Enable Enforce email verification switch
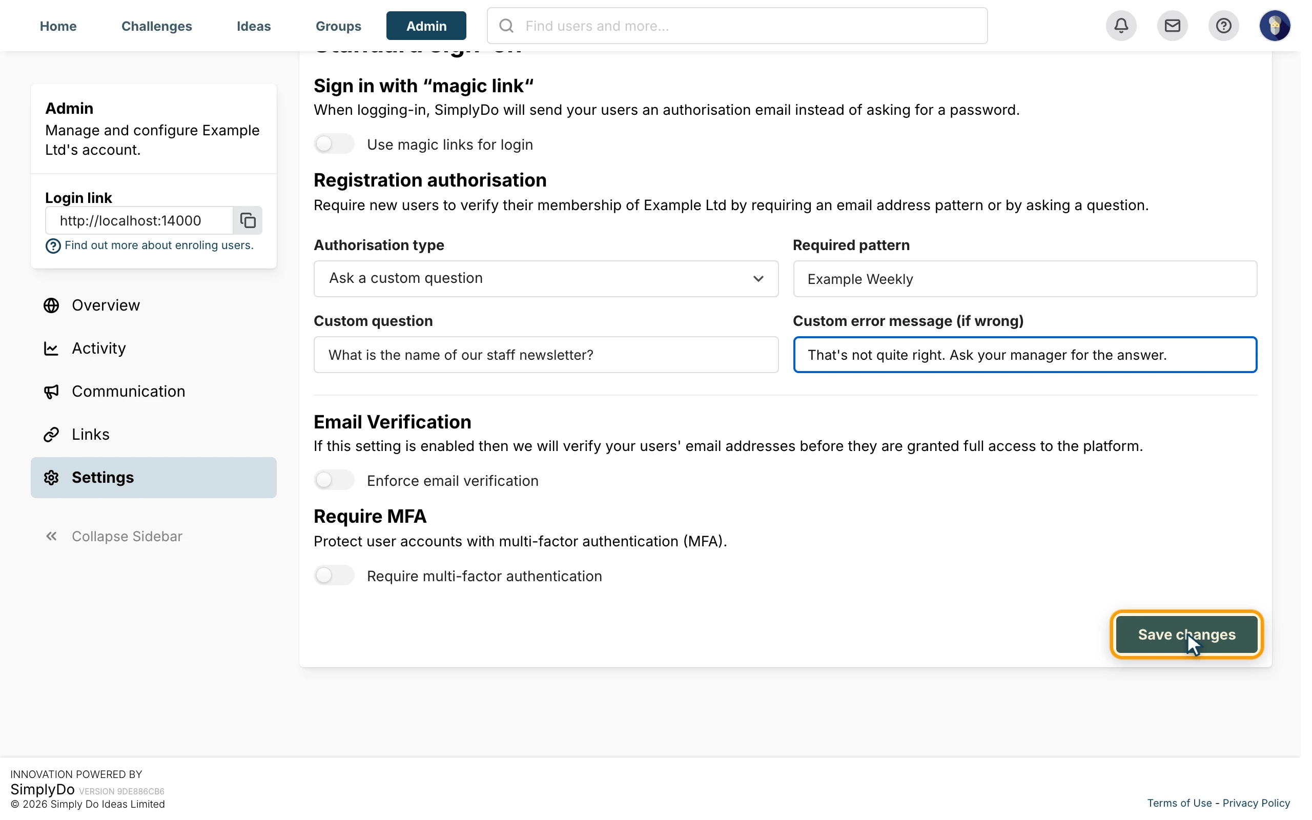The image size is (1312, 820). pos(334,480)
